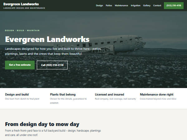Open the Contact nav link
The width and height of the screenshot is (187, 140).
(157, 6)
